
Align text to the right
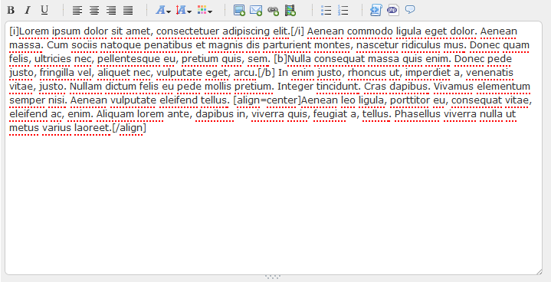pyautogui.click(x=111, y=10)
